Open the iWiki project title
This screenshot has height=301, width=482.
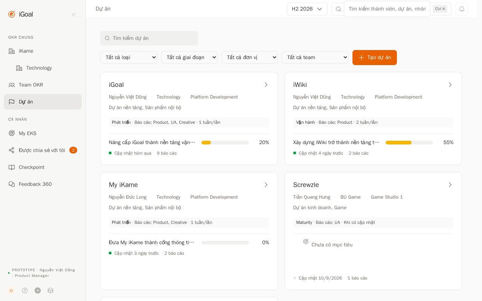point(300,85)
